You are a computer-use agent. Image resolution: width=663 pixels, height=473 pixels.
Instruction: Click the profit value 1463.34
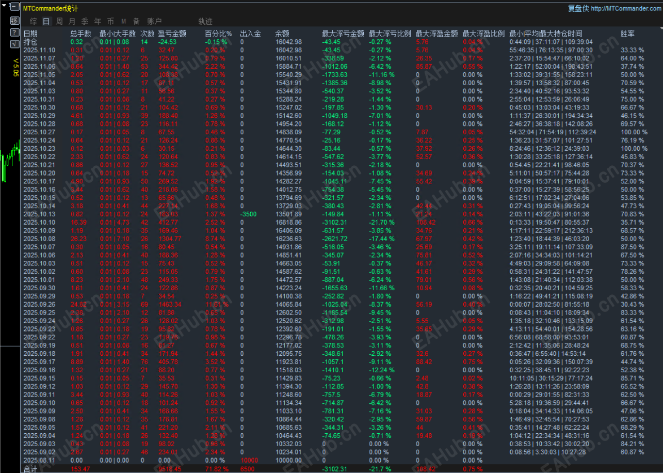coord(170,305)
